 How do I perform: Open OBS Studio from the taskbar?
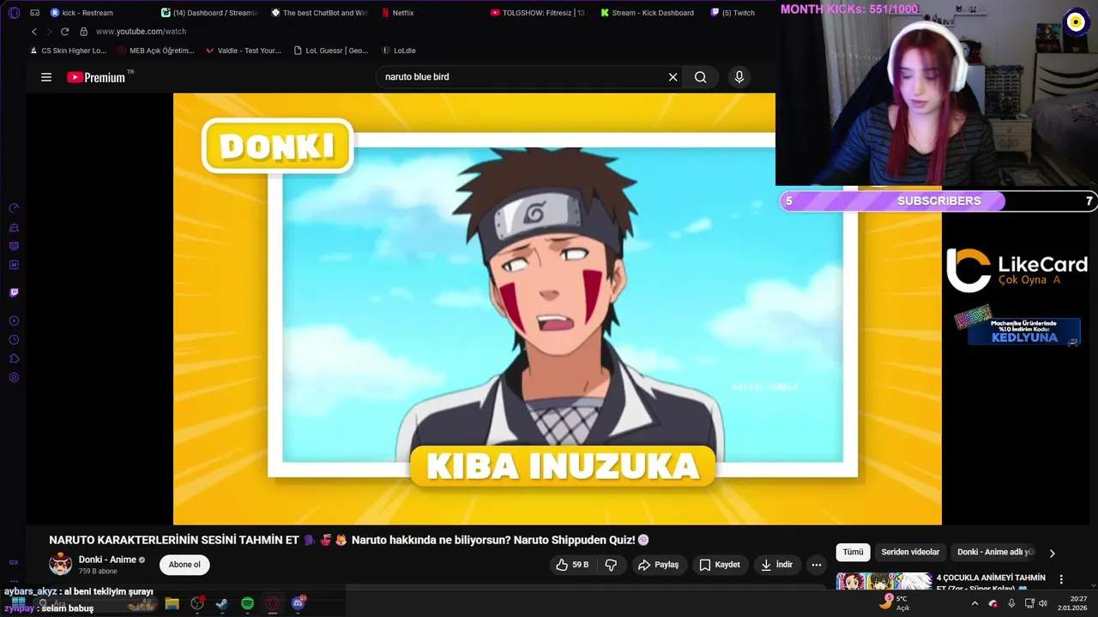tap(197, 603)
